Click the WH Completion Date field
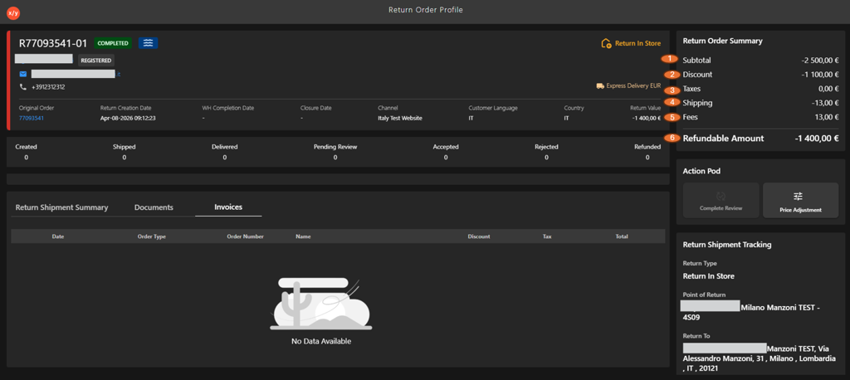 click(228, 113)
